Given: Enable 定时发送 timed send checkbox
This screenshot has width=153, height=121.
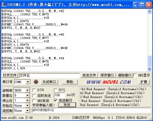Looking at the screenshot, I should [34, 95].
